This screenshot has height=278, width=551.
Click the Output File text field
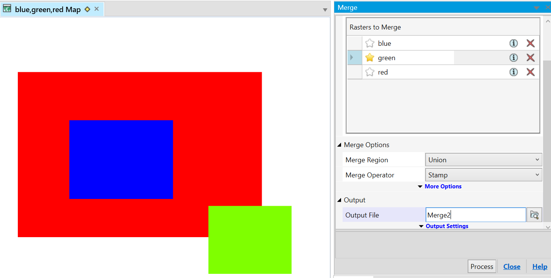[476, 215]
